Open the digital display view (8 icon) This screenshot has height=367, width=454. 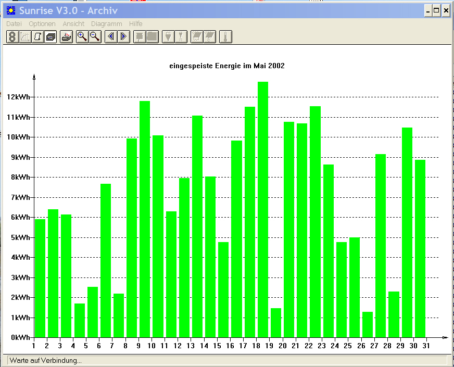[12, 37]
